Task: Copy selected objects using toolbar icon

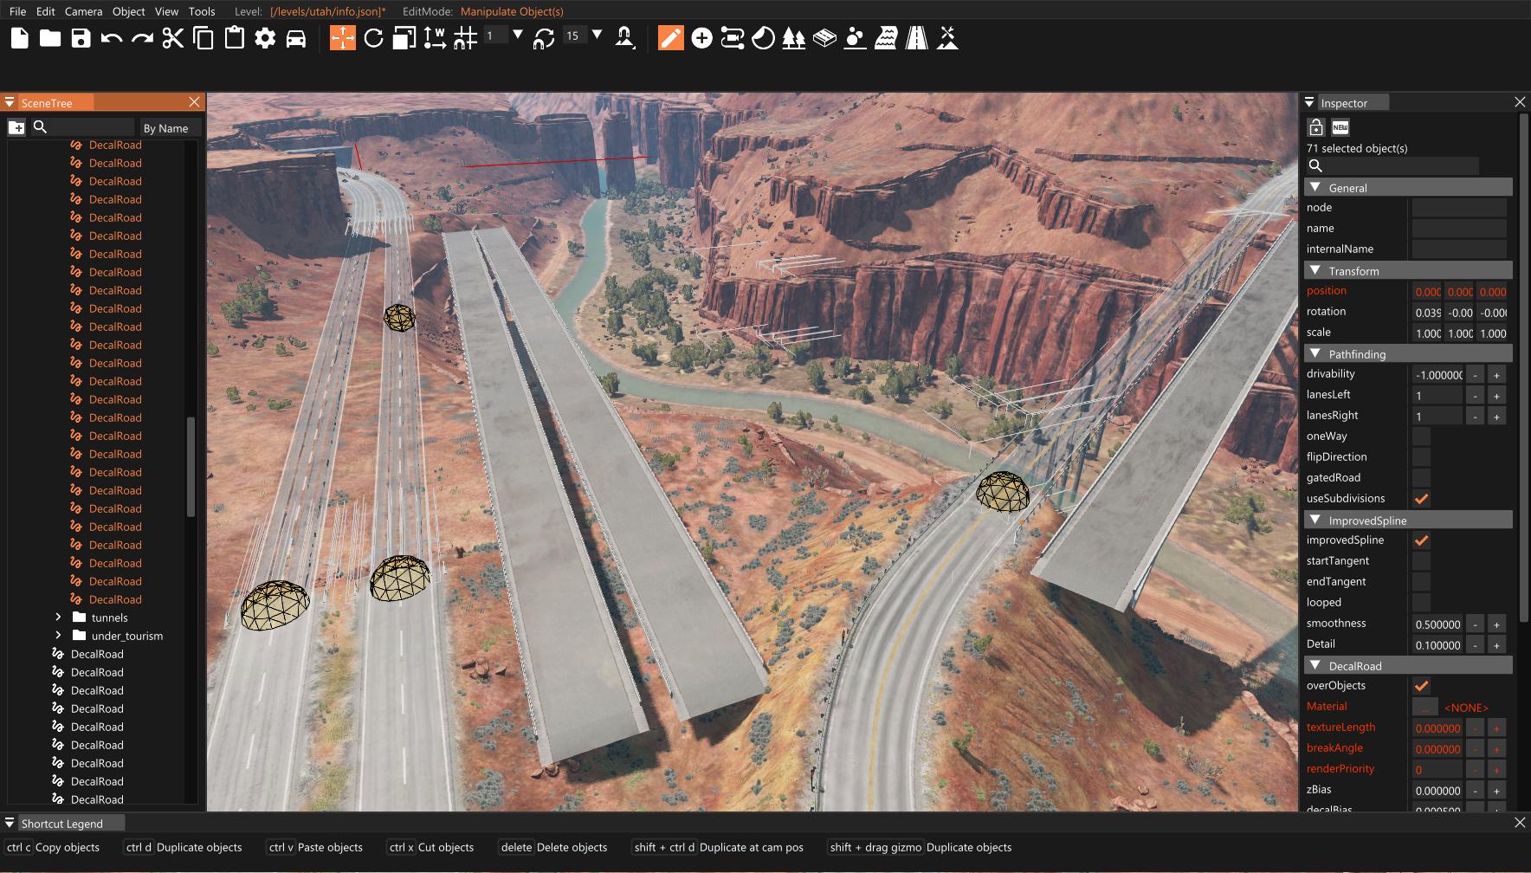Action: pos(203,38)
